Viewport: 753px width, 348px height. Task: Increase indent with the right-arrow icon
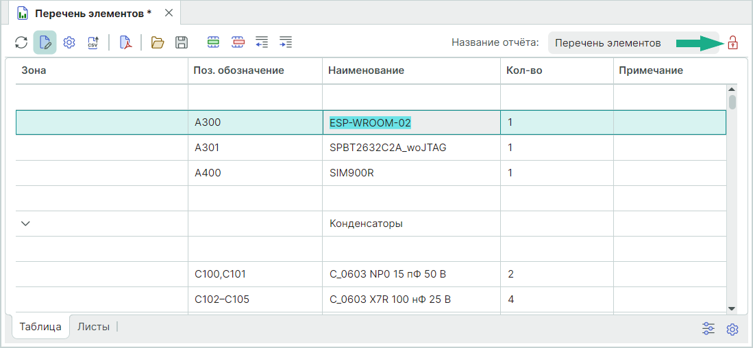[286, 42]
